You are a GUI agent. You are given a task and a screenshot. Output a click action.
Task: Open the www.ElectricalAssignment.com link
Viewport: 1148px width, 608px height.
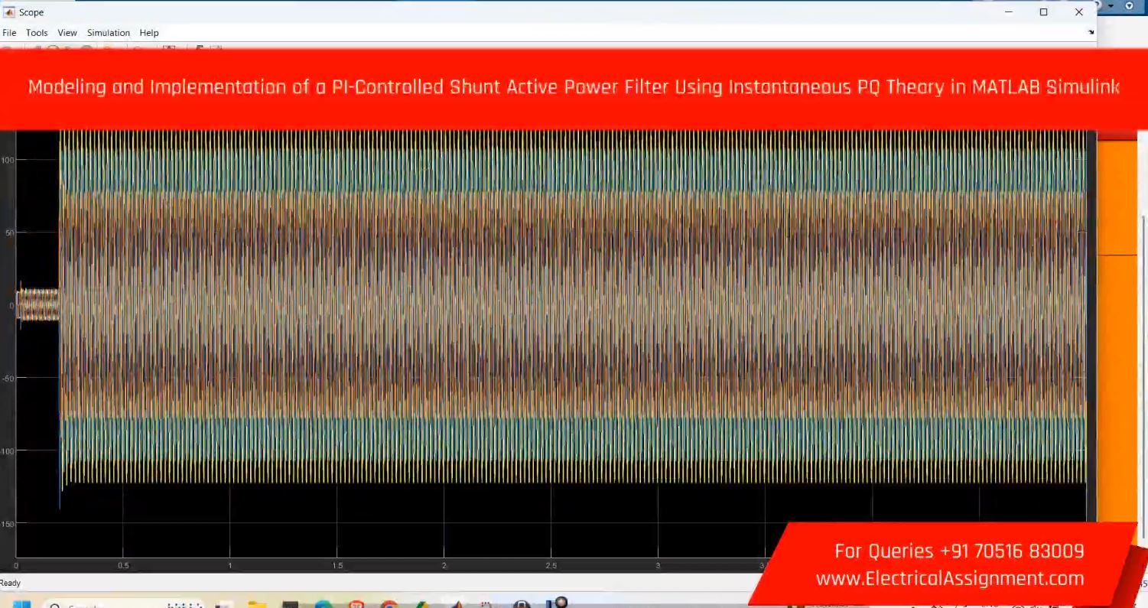[x=950, y=579]
